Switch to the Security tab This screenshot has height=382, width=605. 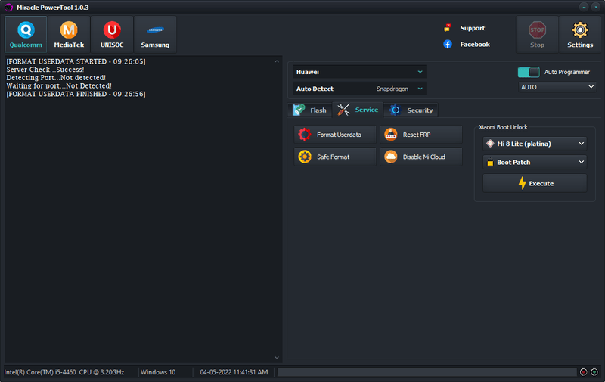click(x=411, y=110)
